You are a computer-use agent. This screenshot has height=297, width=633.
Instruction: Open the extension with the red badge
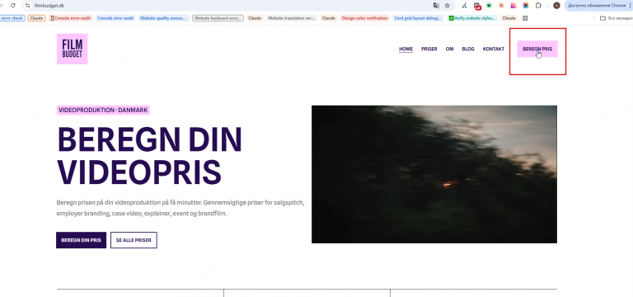pyautogui.click(x=477, y=6)
